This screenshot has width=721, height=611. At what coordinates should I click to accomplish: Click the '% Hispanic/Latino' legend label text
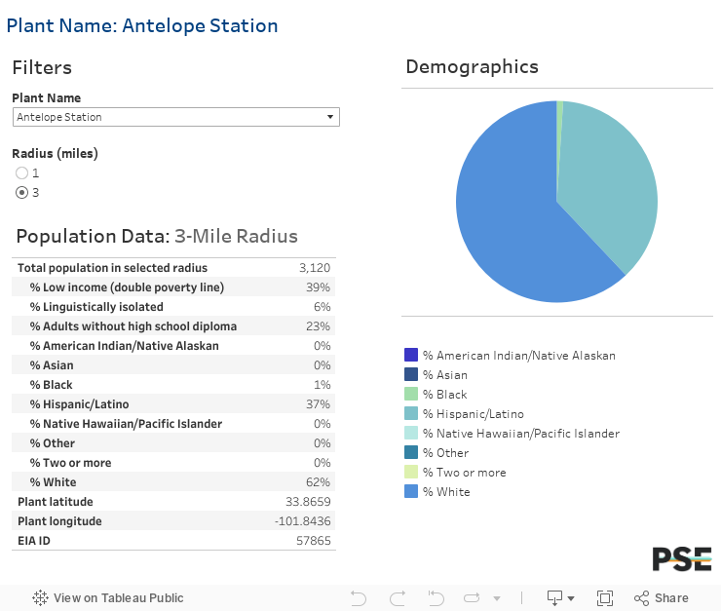coord(474,414)
